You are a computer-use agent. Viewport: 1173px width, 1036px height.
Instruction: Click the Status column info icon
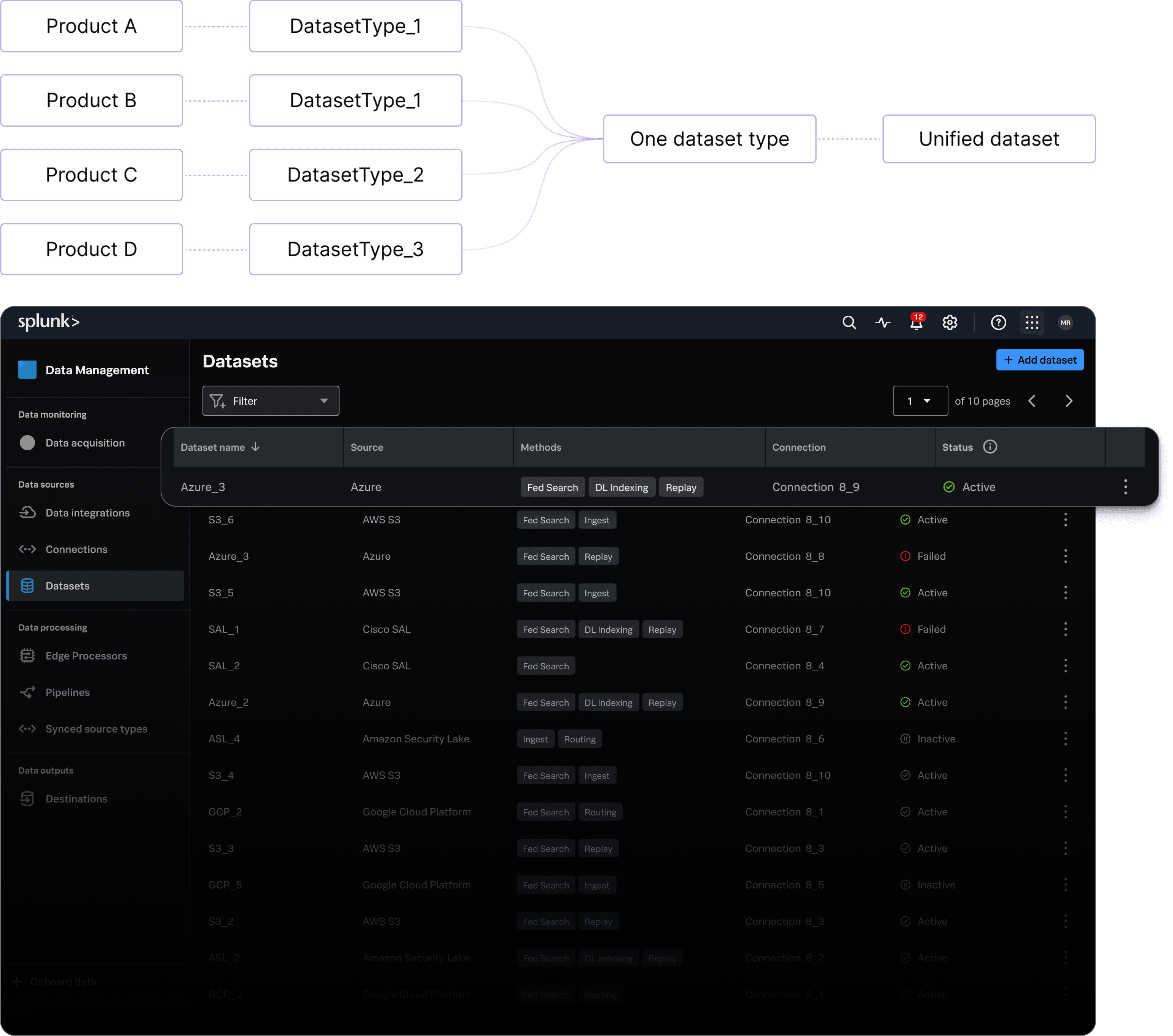[x=990, y=446]
